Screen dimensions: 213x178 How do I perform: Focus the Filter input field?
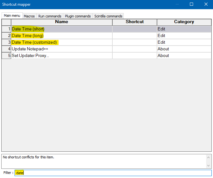click(x=113, y=173)
